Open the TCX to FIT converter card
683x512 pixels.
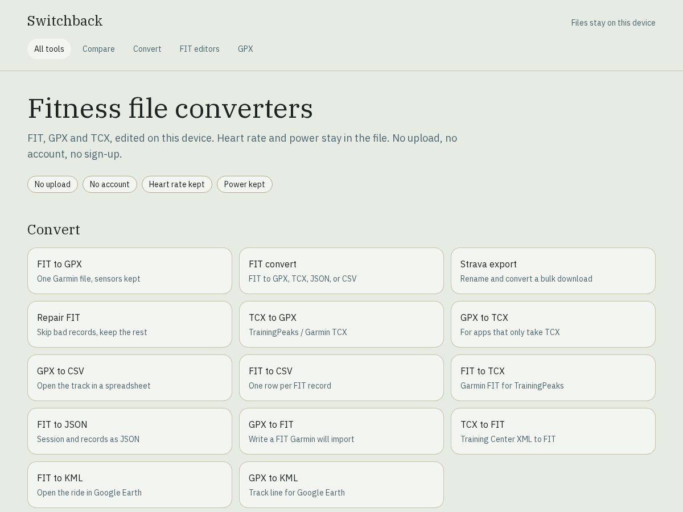(x=553, y=431)
